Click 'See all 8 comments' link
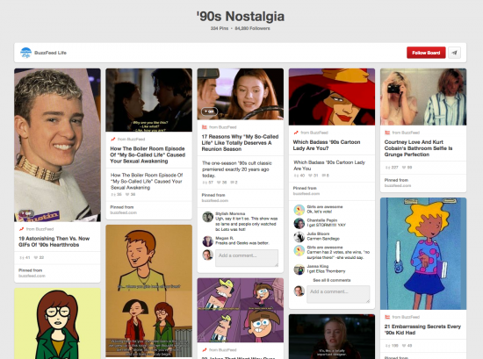Screen dimensions: 483x359 click(332, 280)
